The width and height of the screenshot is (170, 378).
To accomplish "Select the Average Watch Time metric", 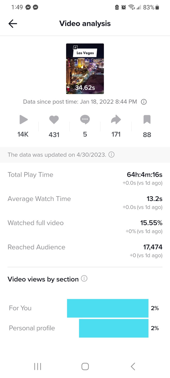I will tap(85, 203).
